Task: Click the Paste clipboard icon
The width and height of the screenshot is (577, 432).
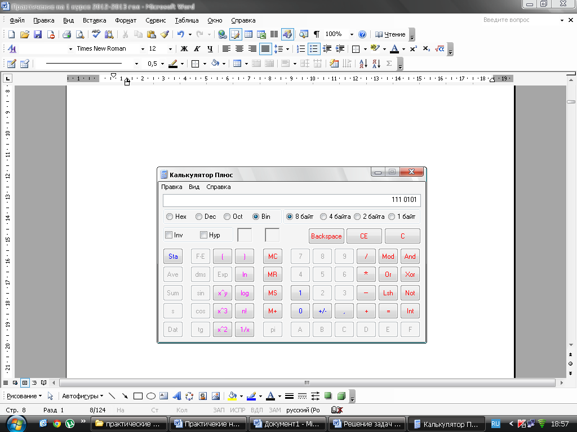Action: (151, 34)
